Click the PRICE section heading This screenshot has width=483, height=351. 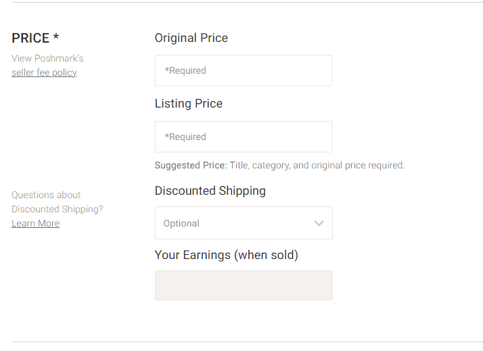click(30, 39)
